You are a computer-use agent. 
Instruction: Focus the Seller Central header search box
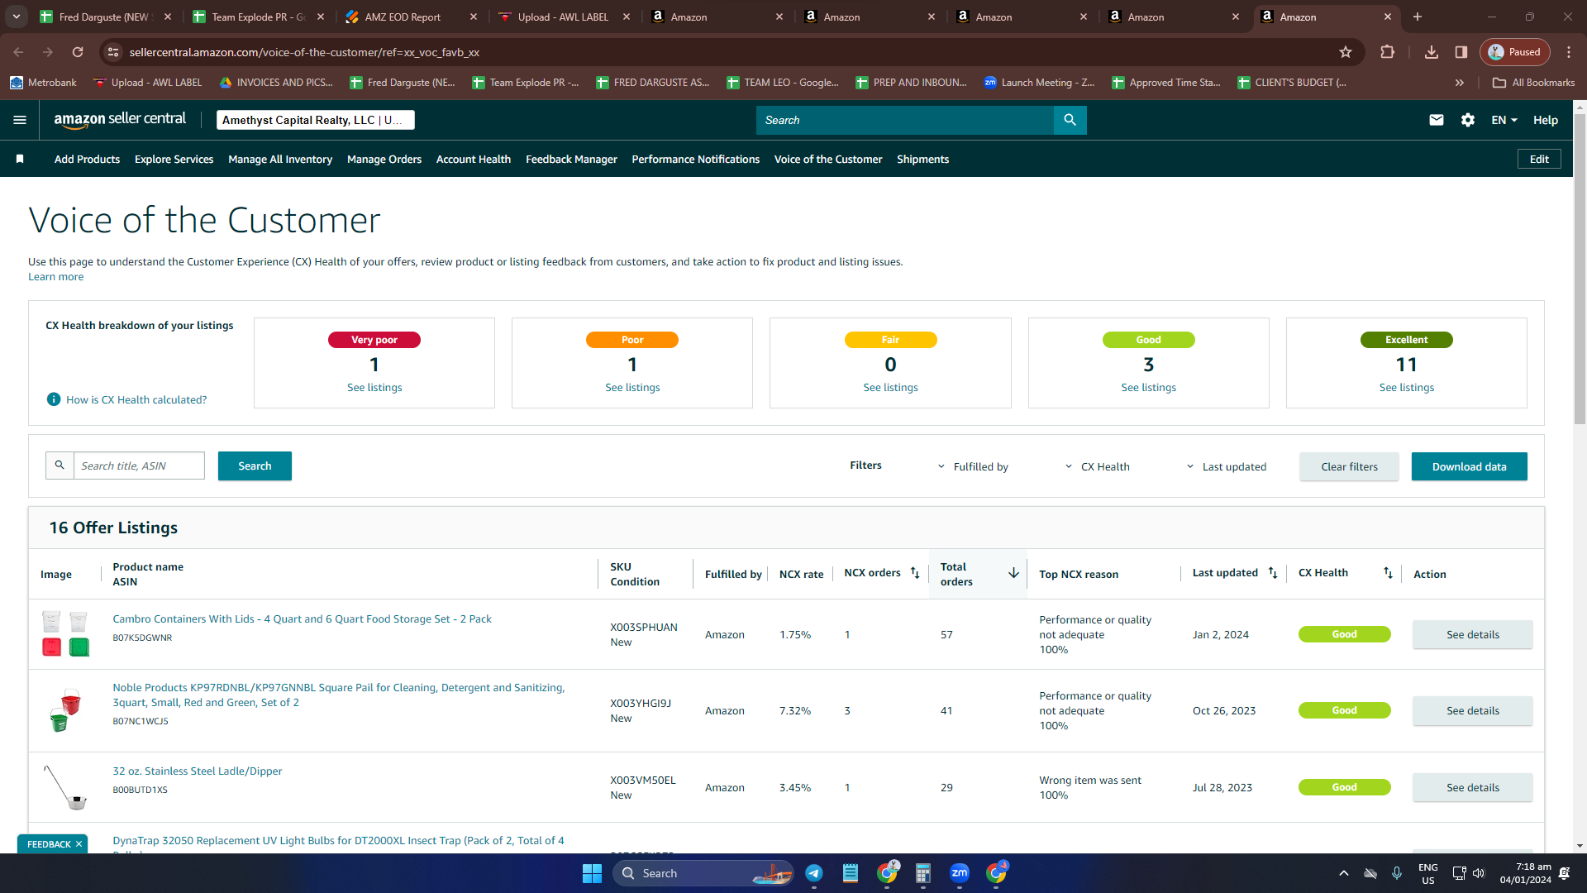905,120
